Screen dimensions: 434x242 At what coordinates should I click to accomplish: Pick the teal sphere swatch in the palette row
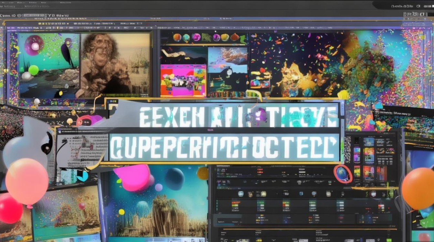click(186, 38)
